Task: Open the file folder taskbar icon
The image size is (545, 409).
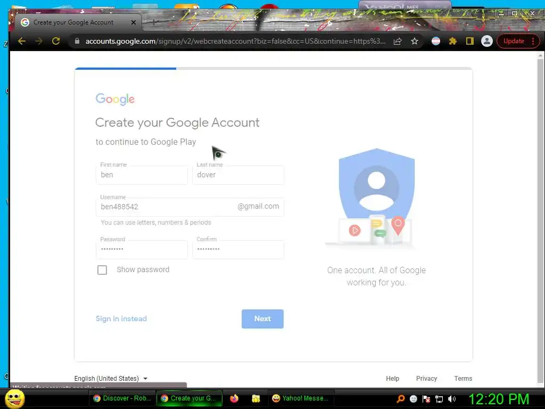Action: 256,398
